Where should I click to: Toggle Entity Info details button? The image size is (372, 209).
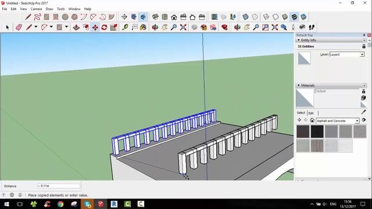tap(364, 46)
